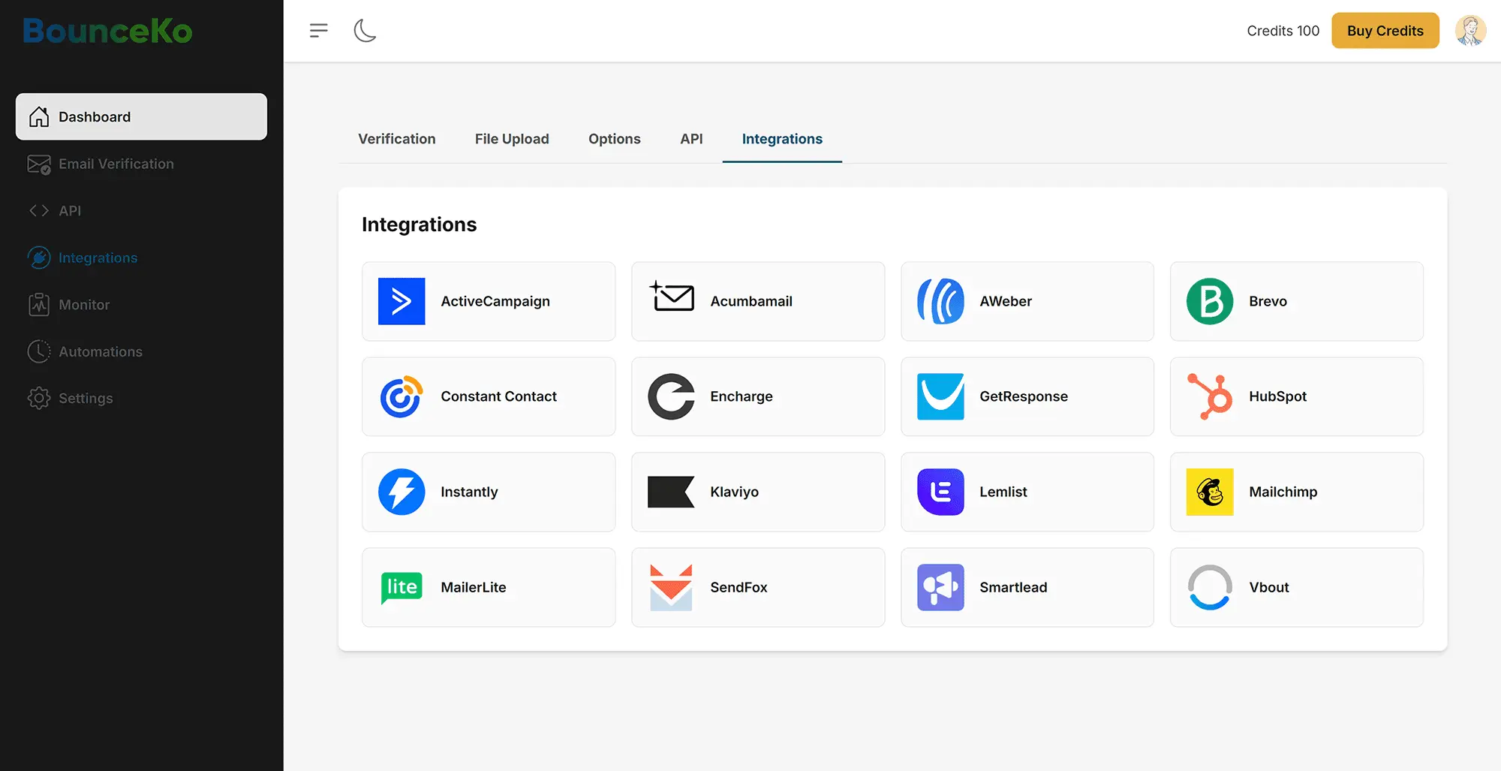Screen dimensions: 1501x771
Task: Click the Dashboard home icon
Action: 39,116
